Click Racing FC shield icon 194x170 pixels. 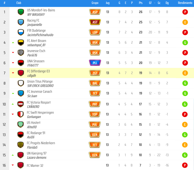[21, 22]
